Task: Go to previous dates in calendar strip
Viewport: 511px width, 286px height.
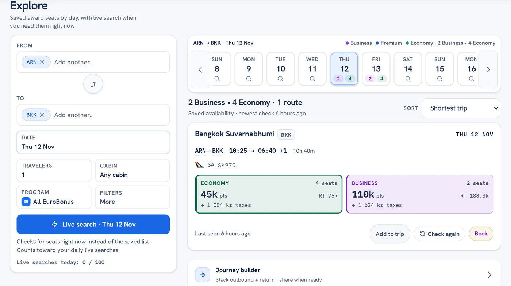Action: tap(200, 69)
